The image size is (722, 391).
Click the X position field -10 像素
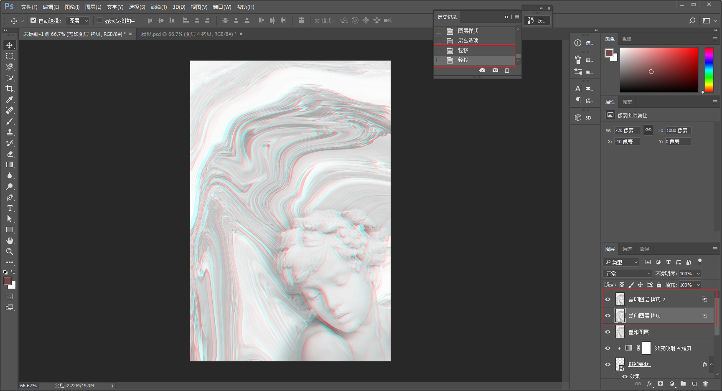click(x=627, y=142)
